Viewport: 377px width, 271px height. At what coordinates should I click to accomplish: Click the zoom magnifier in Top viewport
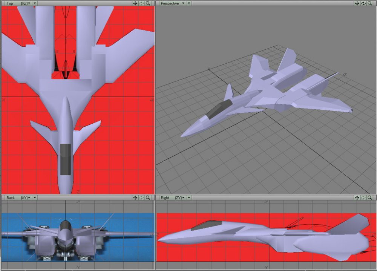(148, 3)
